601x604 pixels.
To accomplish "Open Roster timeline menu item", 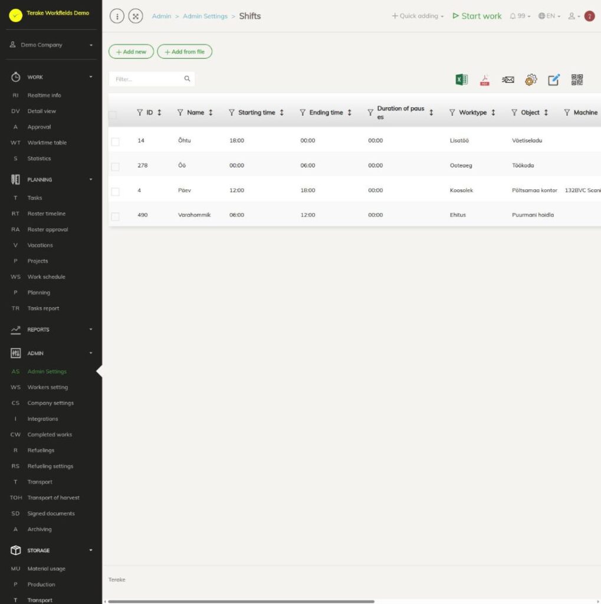I will pos(46,214).
